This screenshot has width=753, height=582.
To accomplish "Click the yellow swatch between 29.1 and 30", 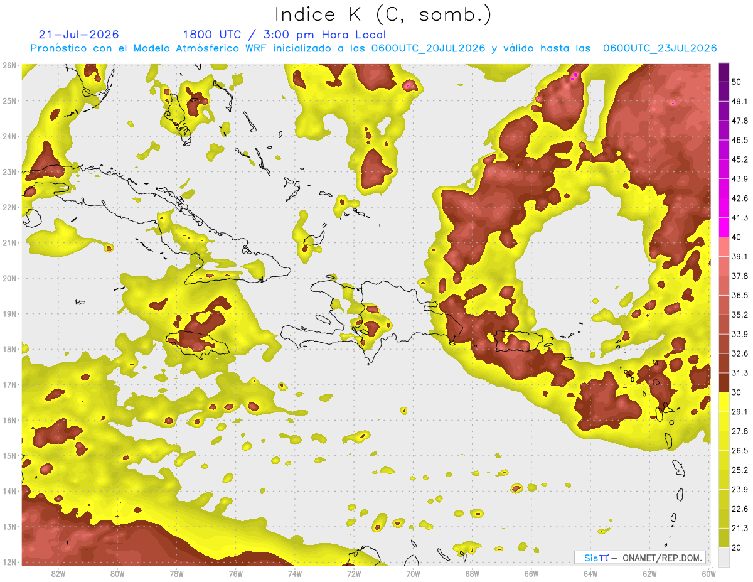I will tap(724, 402).
